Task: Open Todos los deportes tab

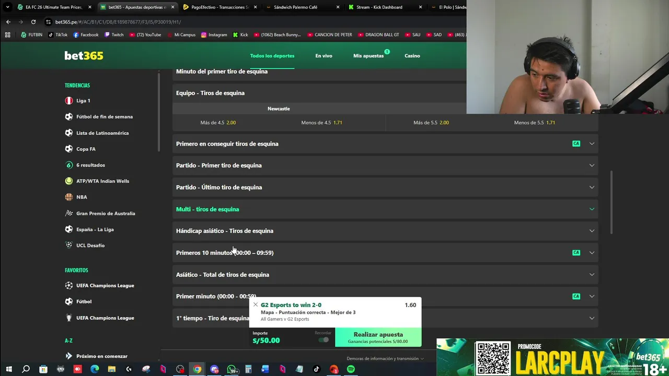Action: pos(272,55)
